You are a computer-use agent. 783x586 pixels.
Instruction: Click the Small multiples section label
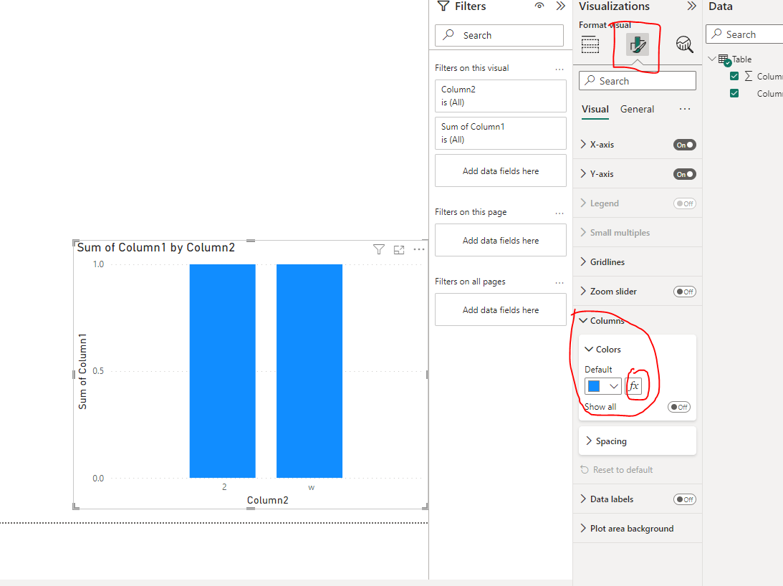pos(620,232)
